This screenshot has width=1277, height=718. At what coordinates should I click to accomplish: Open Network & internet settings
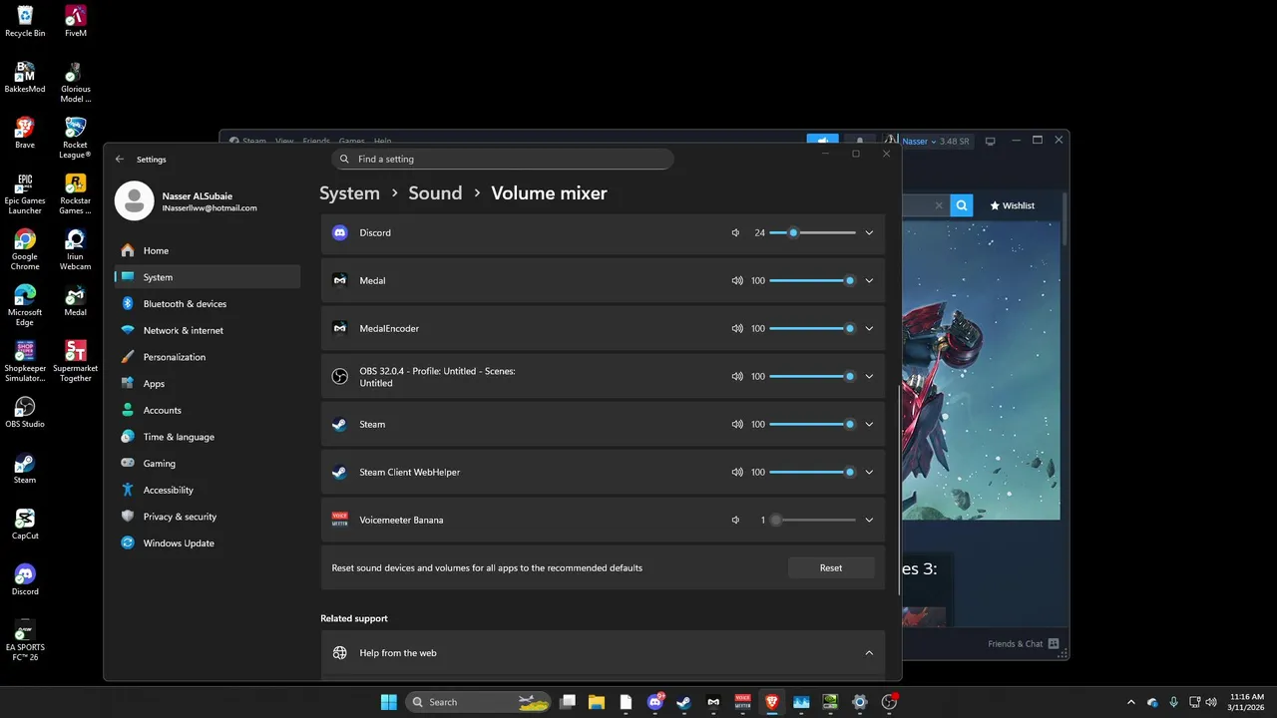click(x=208, y=330)
